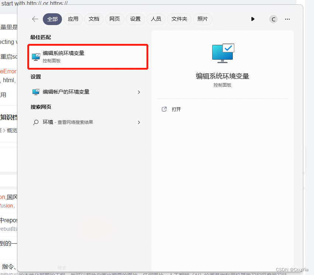Click the CSDN @CrxzYia watermark text
This screenshot has height=275, width=314.
[293, 270]
